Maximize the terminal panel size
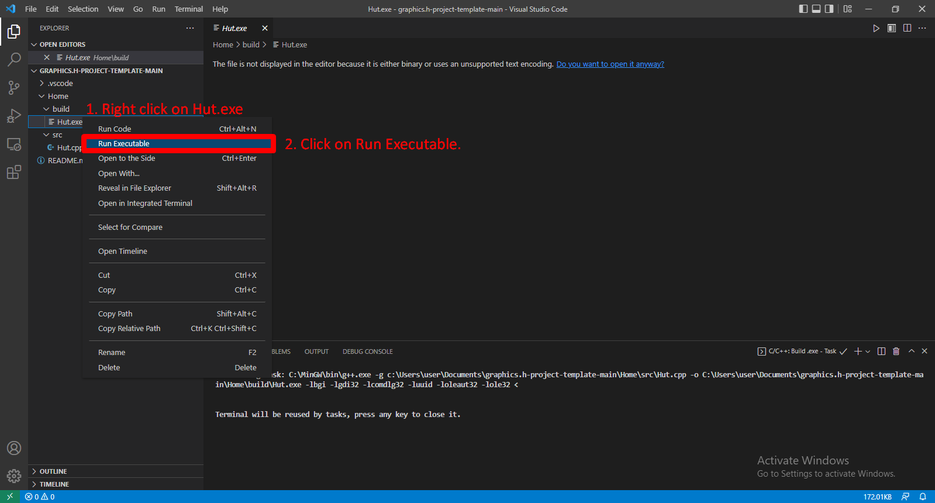This screenshot has height=503, width=935. click(x=911, y=352)
